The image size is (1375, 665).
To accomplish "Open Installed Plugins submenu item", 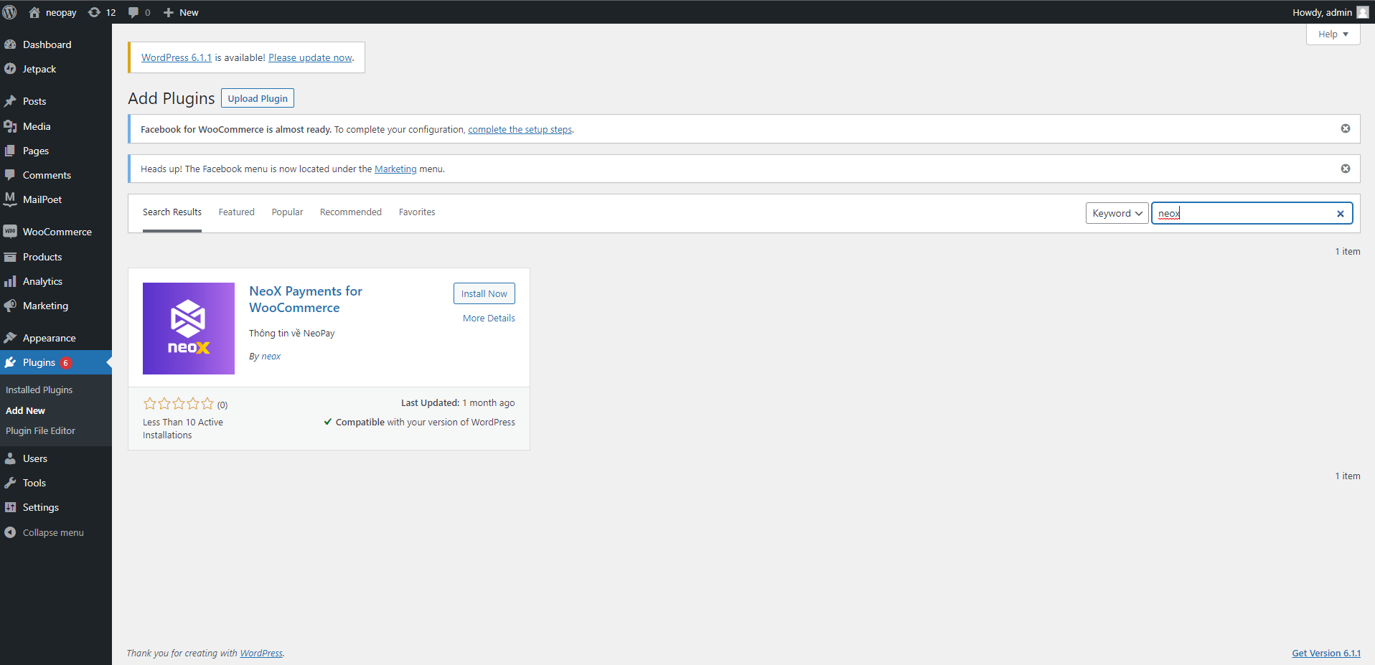I will click(x=39, y=390).
